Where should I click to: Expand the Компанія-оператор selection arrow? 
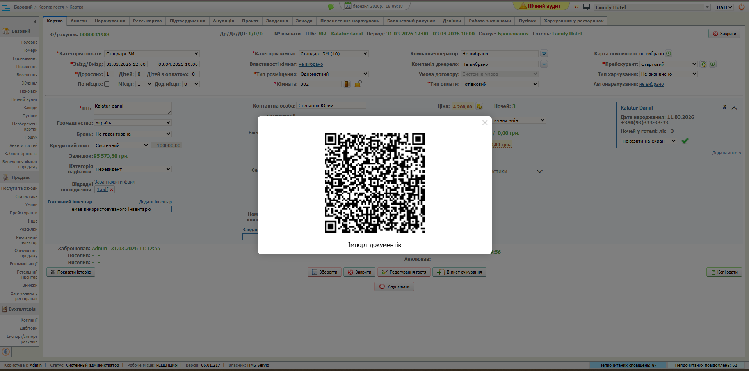point(544,54)
